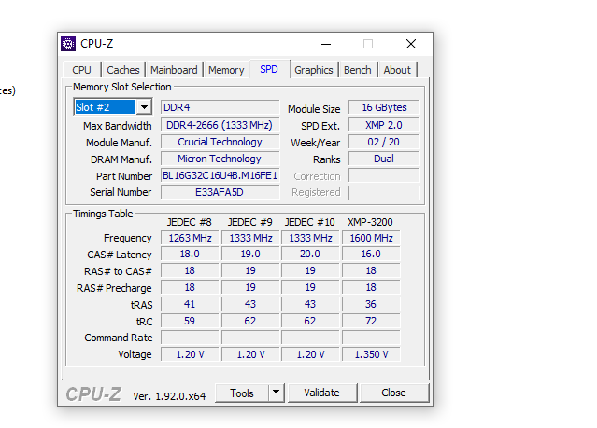
Task: Click the 1263 MHz frequency cell
Action: (190, 238)
